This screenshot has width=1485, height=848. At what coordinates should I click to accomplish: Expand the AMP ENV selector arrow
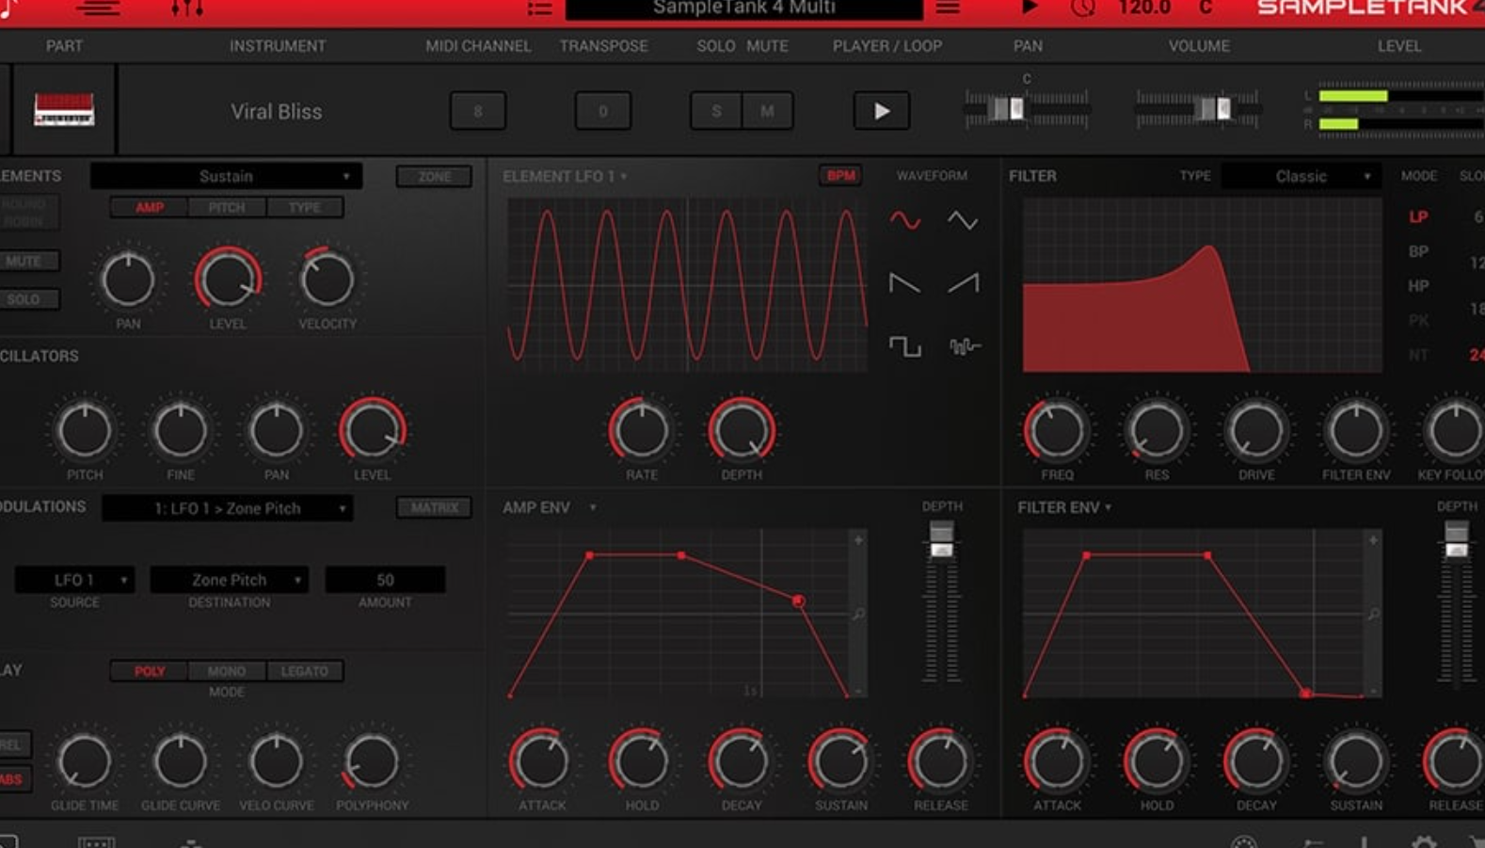[x=593, y=508]
